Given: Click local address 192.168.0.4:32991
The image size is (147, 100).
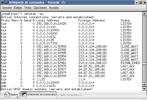Looking at the screenshot, I should 51,60.
